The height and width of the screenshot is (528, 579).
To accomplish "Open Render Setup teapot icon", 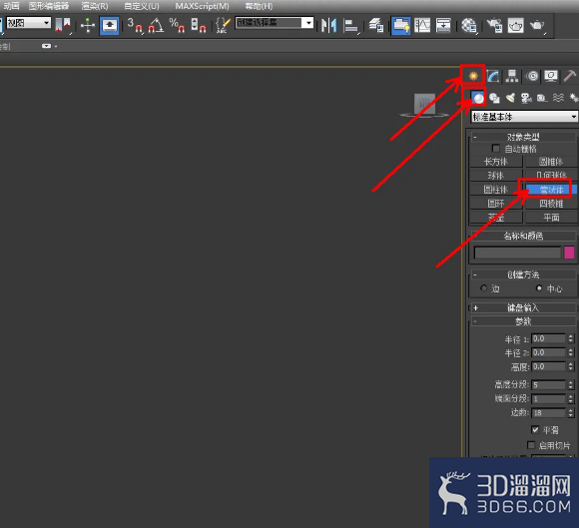I will (494, 25).
